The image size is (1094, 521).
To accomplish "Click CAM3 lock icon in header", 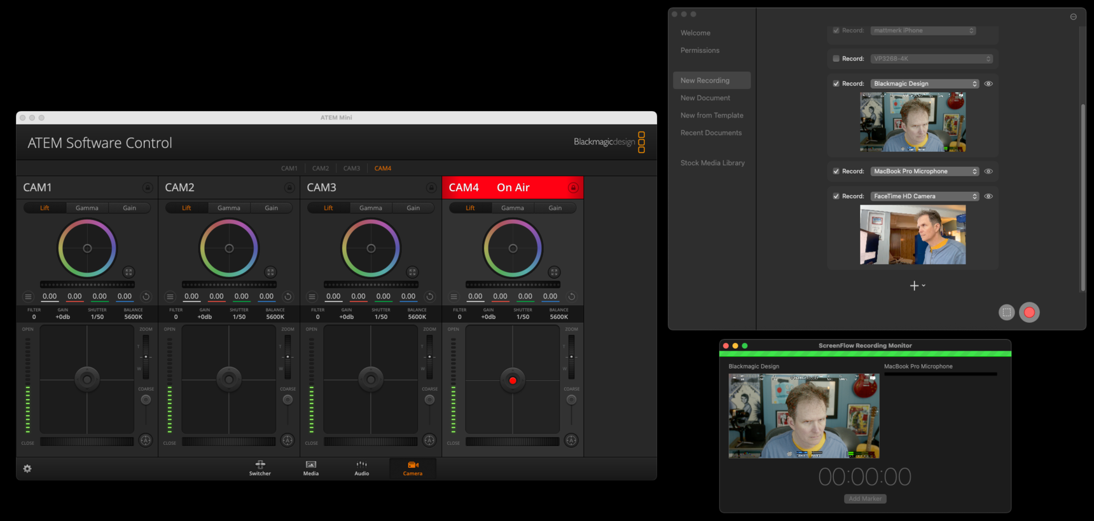I will coord(431,187).
